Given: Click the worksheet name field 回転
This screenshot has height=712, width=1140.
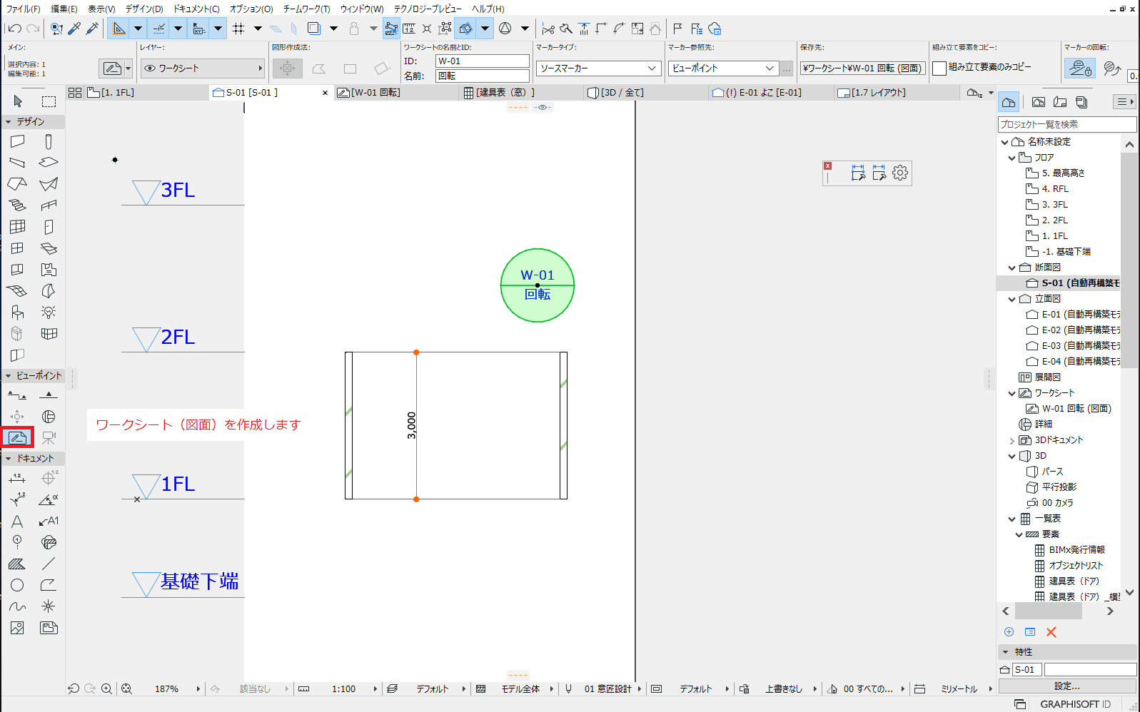Looking at the screenshot, I should [x=483, y=76].
